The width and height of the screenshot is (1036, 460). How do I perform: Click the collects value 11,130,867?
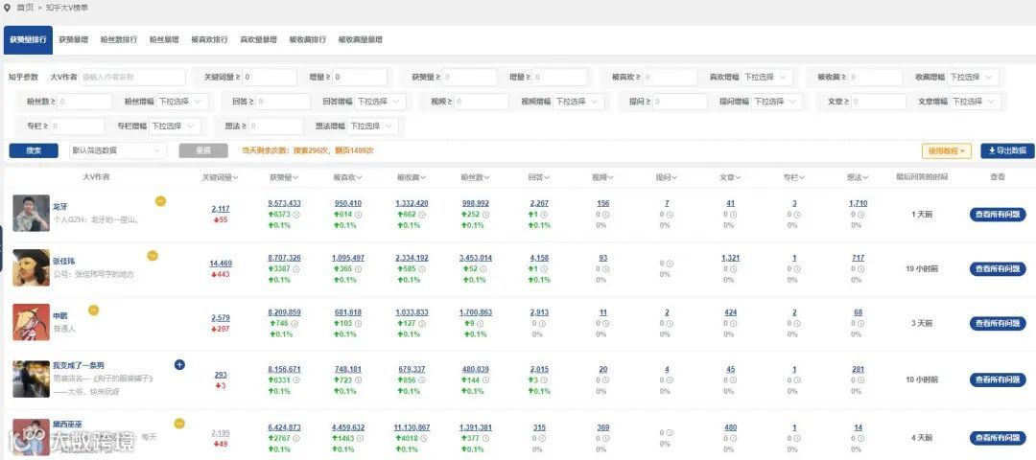[412, 427]
